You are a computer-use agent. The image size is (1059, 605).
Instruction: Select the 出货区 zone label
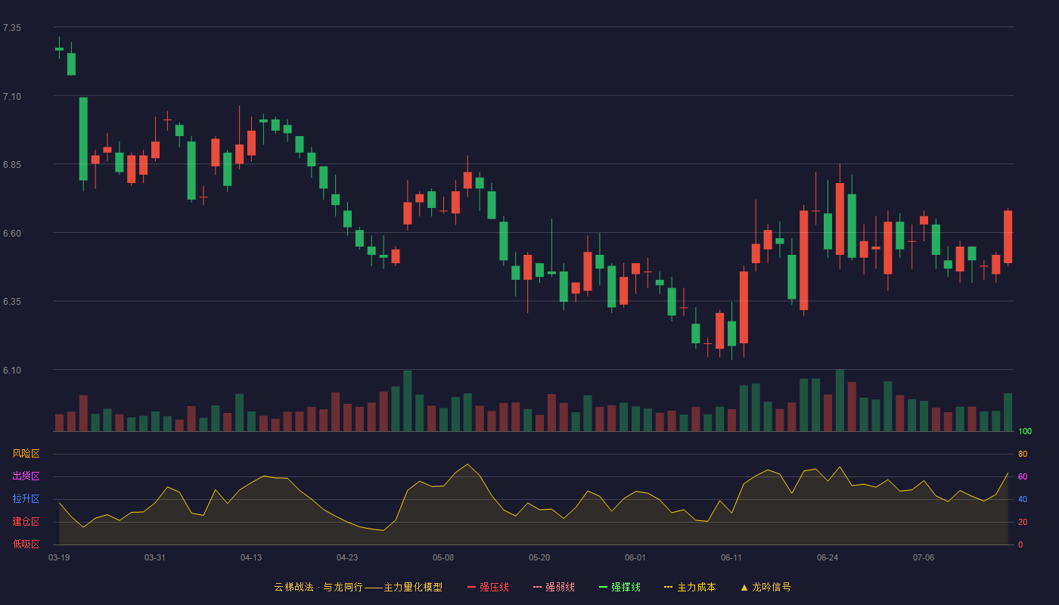tap(26, 476)
